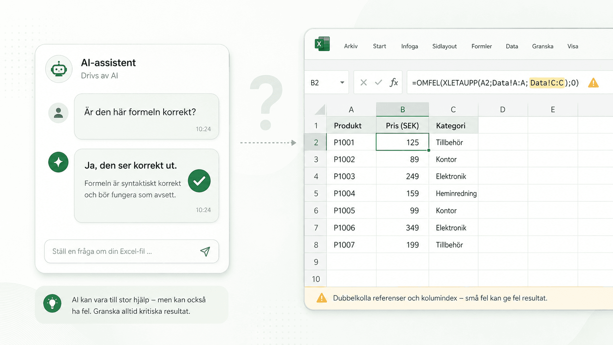Select the cell with value 159
The width and height of the screenshot is (613, 345).
point(403,193)
